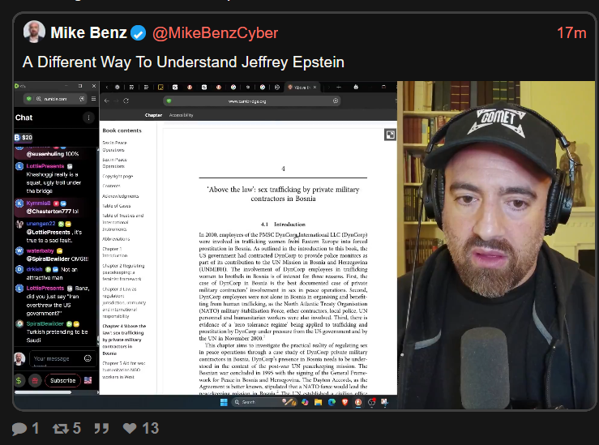Image resolution: width=599 pixels, height=445 pixels.
Task: Open 'Acknowledgments' in Book contents
Action: [120, 196]
